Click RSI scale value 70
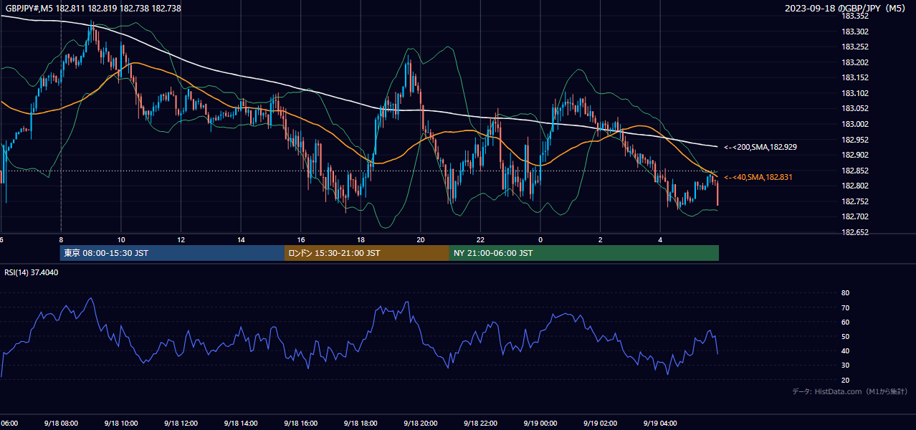916x430 pixels. click(845, 307)
